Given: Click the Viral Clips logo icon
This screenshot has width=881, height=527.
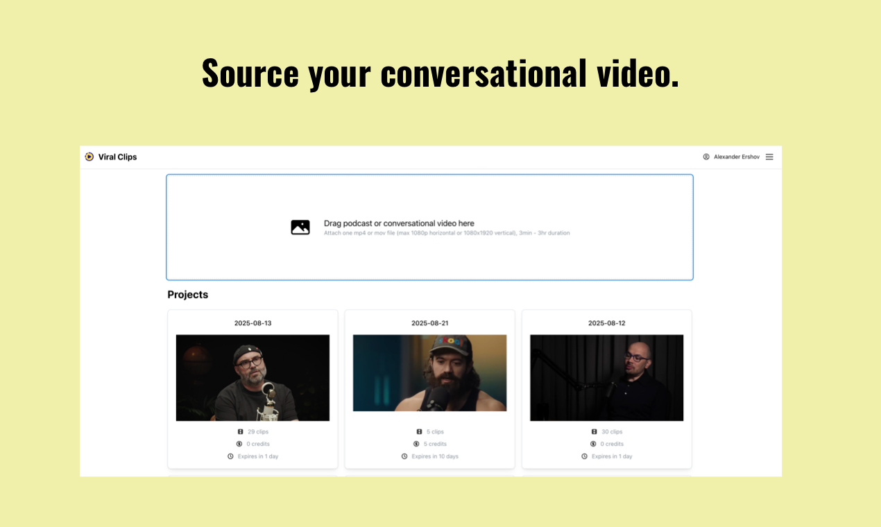Looking at the screenshot, I should [x=89, y=157].
